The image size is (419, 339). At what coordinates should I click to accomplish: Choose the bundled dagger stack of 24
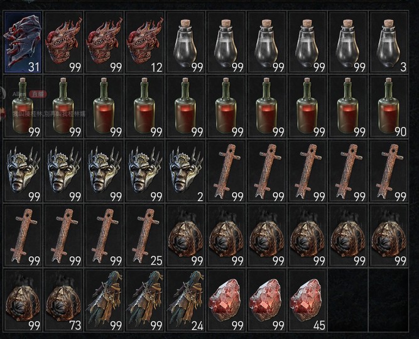pos(185,301)
